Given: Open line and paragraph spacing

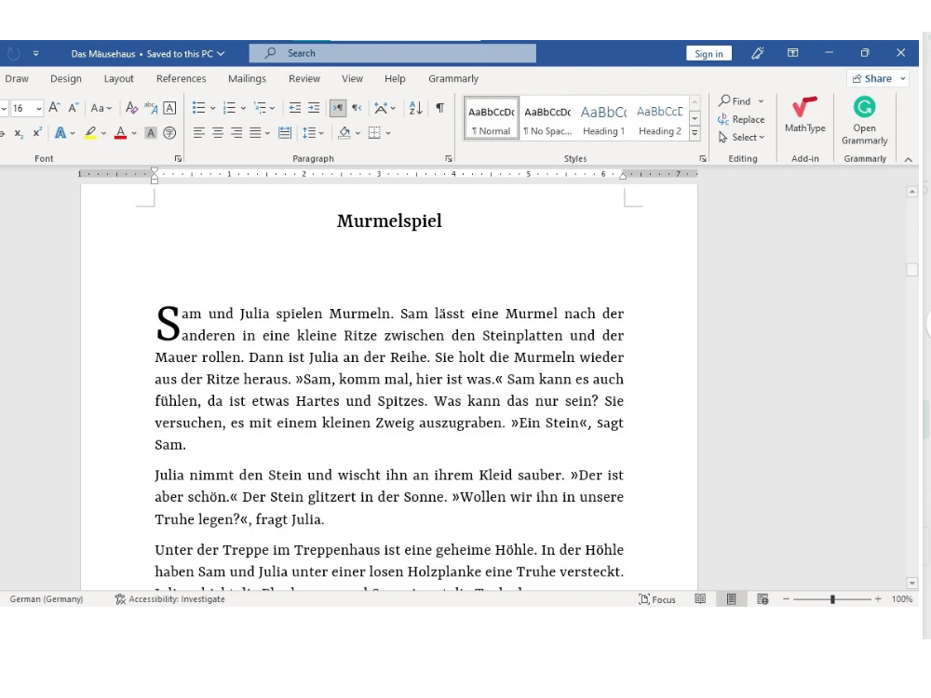Looking at the screenshot, I should 309,133.
